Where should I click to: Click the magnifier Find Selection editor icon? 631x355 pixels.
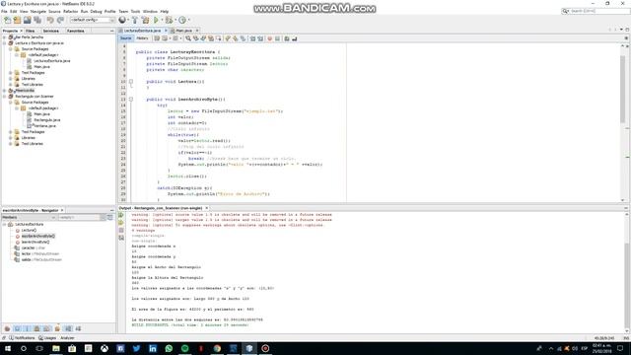click(x=188, y=38)
